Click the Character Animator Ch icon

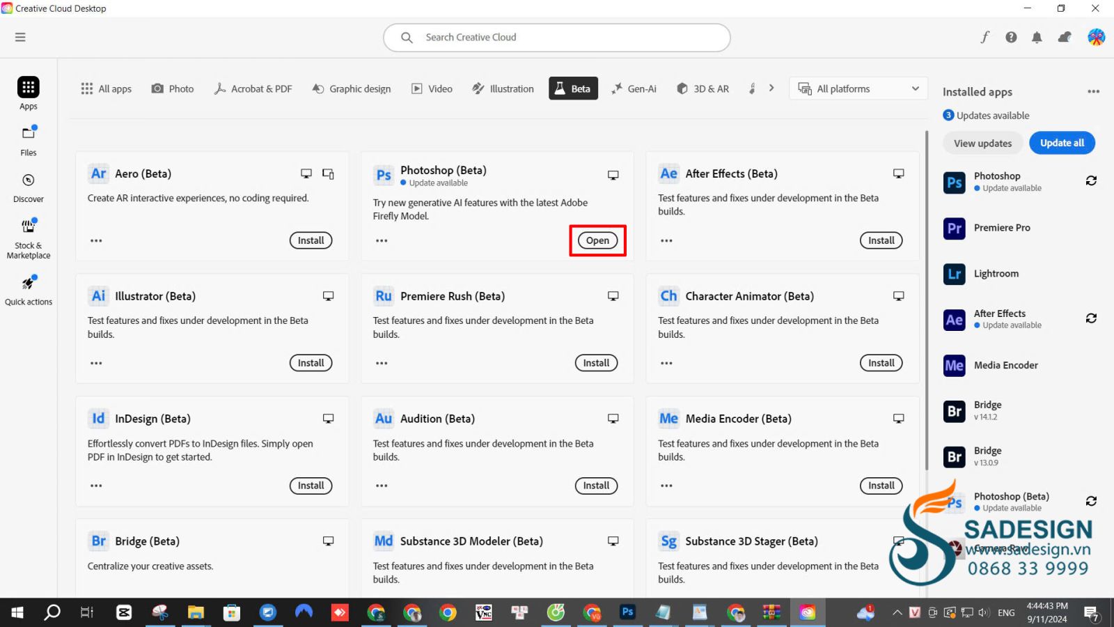pyautogui.click(x=668, y=296)
